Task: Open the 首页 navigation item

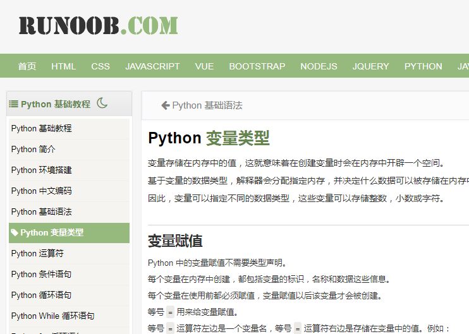Action: pos(27,66)
